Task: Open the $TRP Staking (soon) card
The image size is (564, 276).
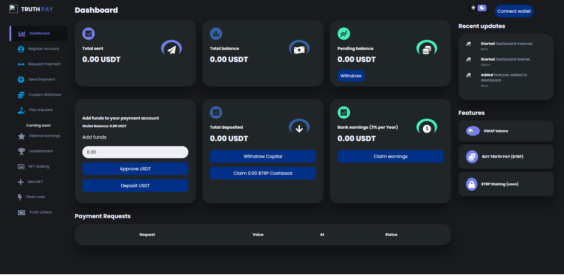Action: coord(506,184)
